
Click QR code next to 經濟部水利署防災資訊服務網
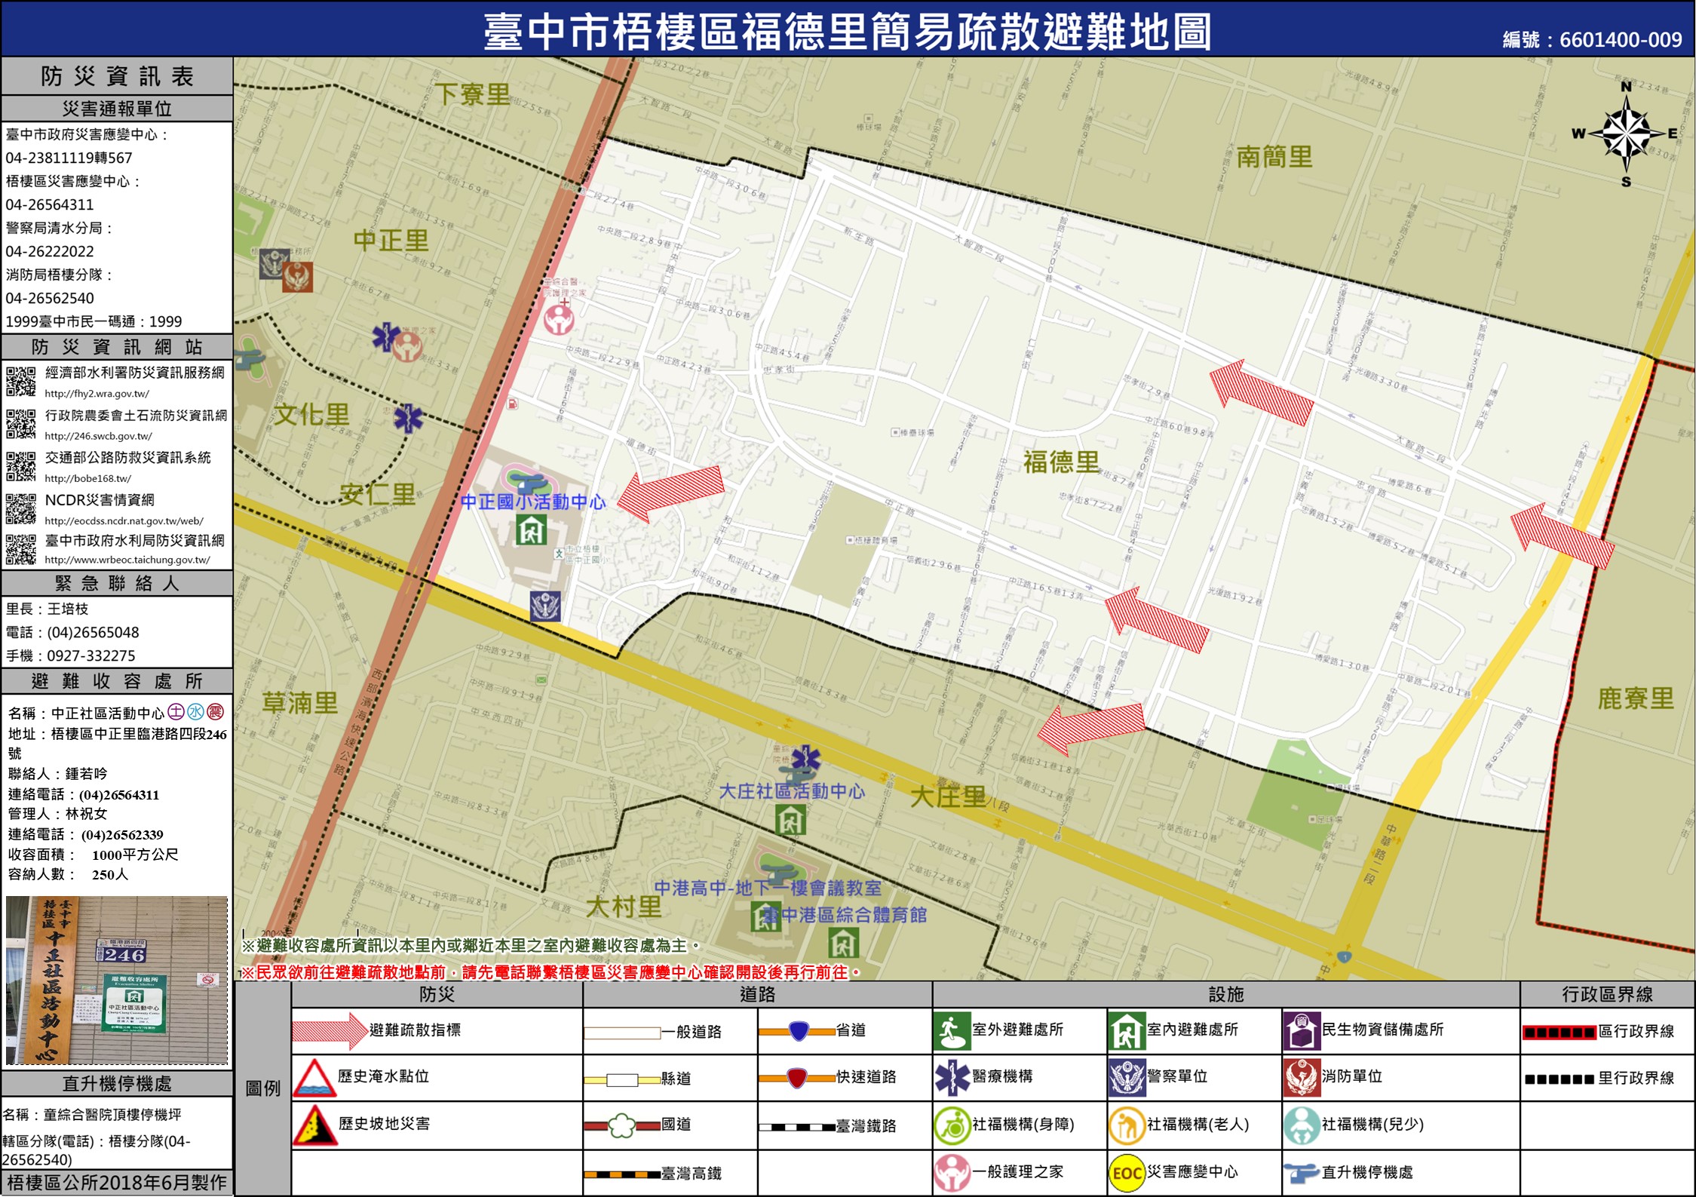pos(21,381)
